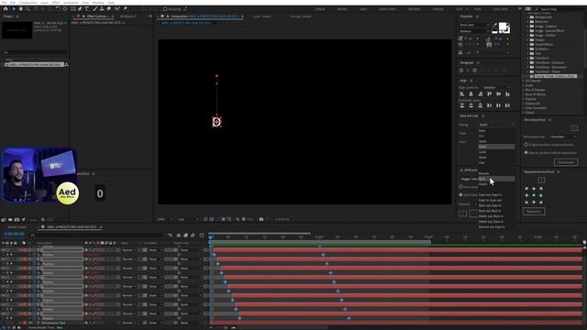Click the align right edges icon
Viewport: 587px width, 330px height.
(x=480, y=93)
